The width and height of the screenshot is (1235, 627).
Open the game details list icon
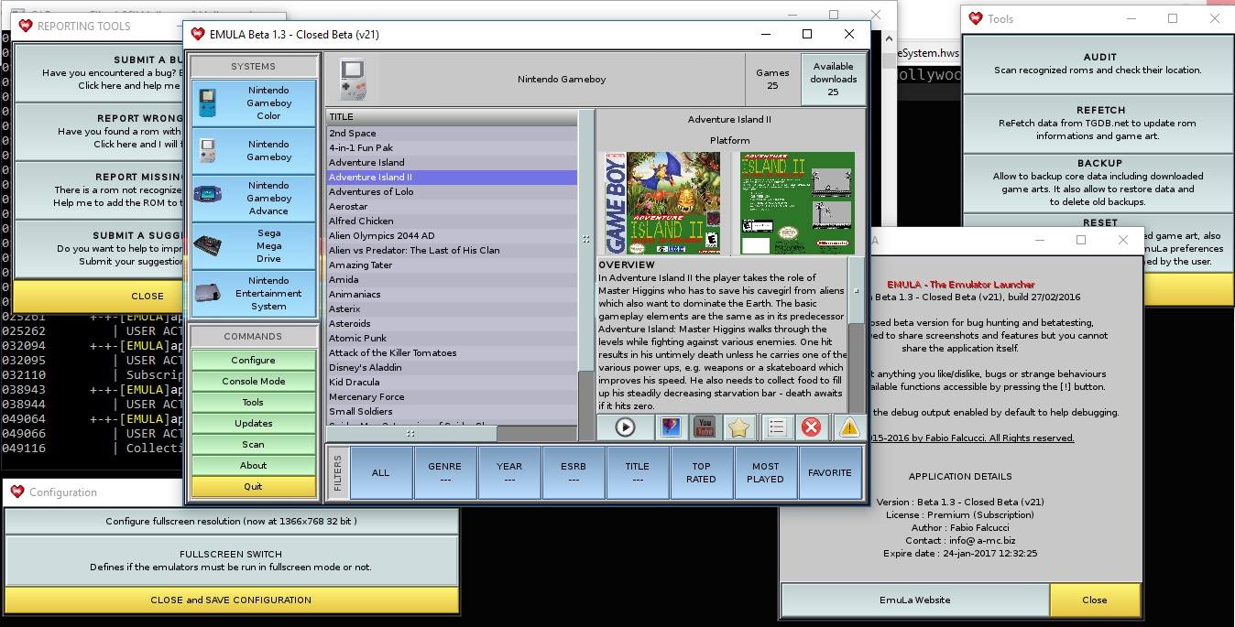point(776,427)
